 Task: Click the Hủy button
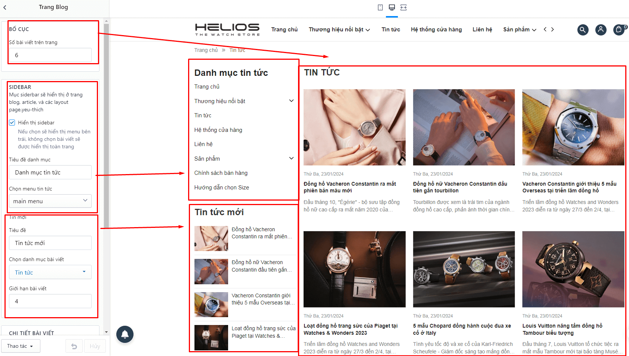pos(95,346)
